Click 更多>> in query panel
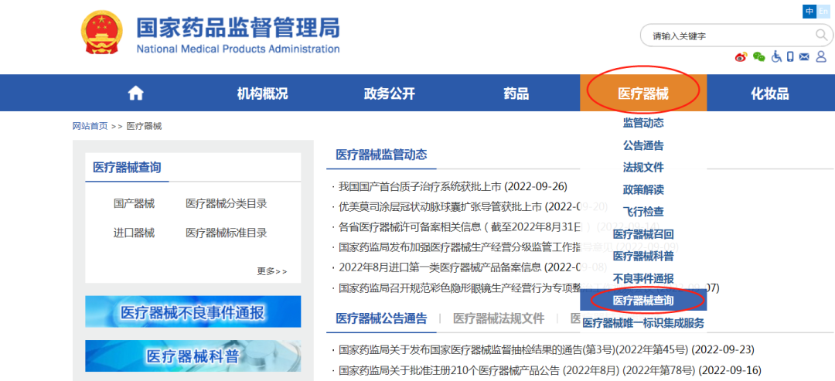This screenshot has width=835, height=381. tap(271, 271)
